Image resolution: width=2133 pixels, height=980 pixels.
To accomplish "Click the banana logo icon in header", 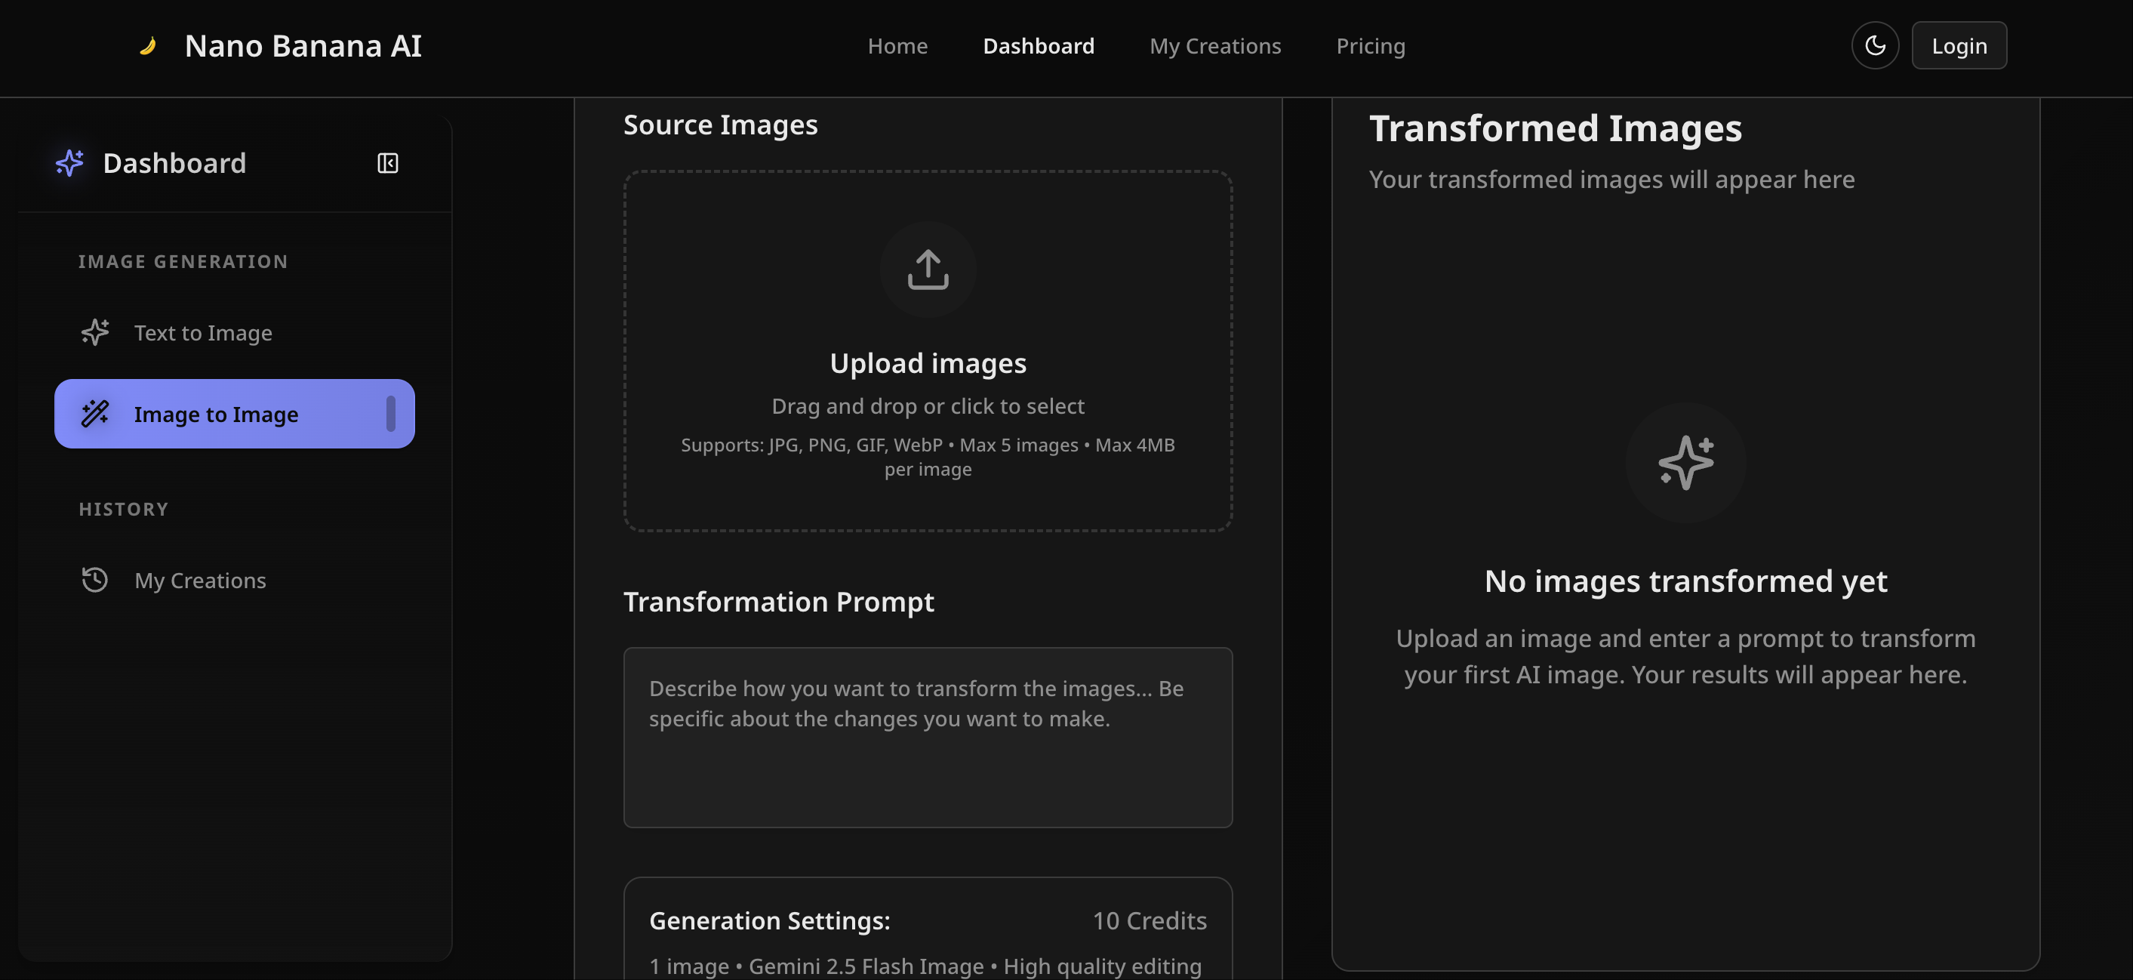I will (x=149, y=45).
